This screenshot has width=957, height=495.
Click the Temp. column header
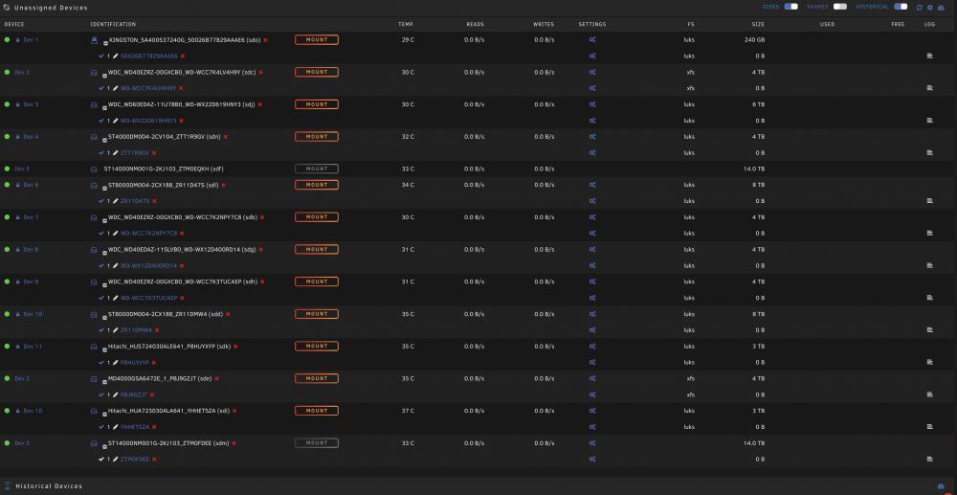pos(406,24)
